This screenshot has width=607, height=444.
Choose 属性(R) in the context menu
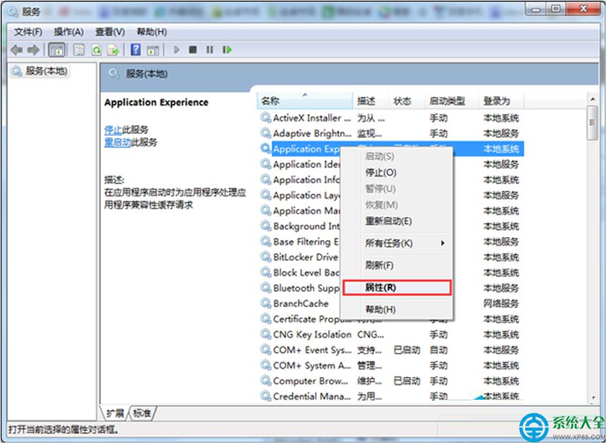(x=380, y=287)
